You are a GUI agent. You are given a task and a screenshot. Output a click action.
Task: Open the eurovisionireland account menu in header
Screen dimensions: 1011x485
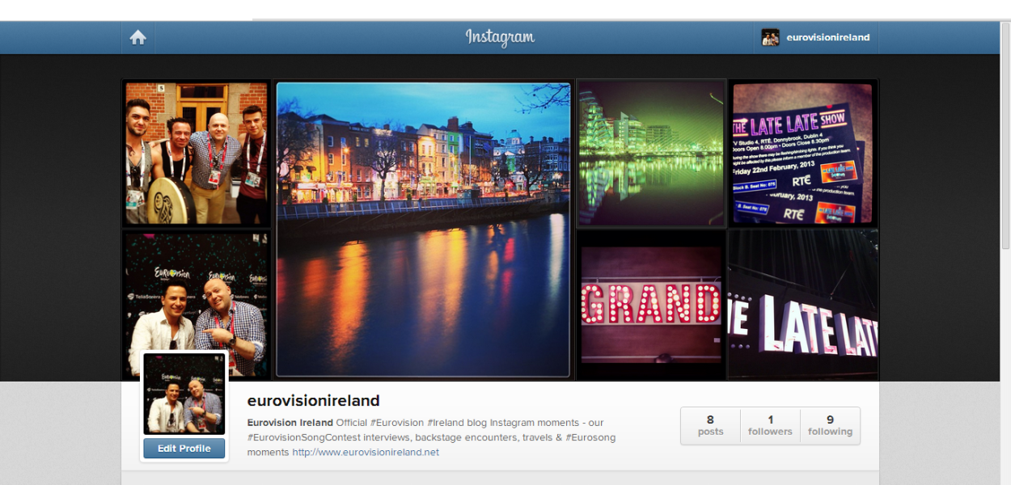click(x=827, y=37)
